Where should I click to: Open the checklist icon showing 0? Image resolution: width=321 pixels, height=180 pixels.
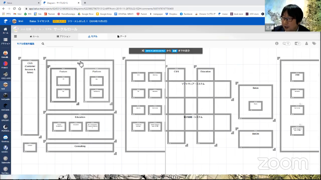298,43
